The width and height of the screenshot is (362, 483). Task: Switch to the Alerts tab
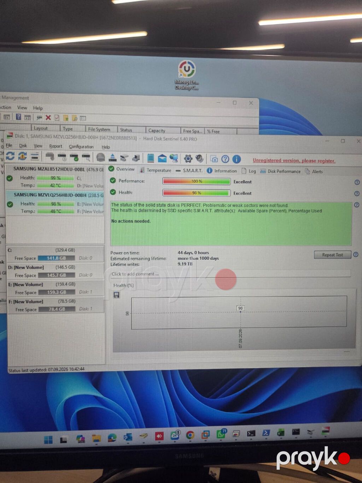(314, 172)
